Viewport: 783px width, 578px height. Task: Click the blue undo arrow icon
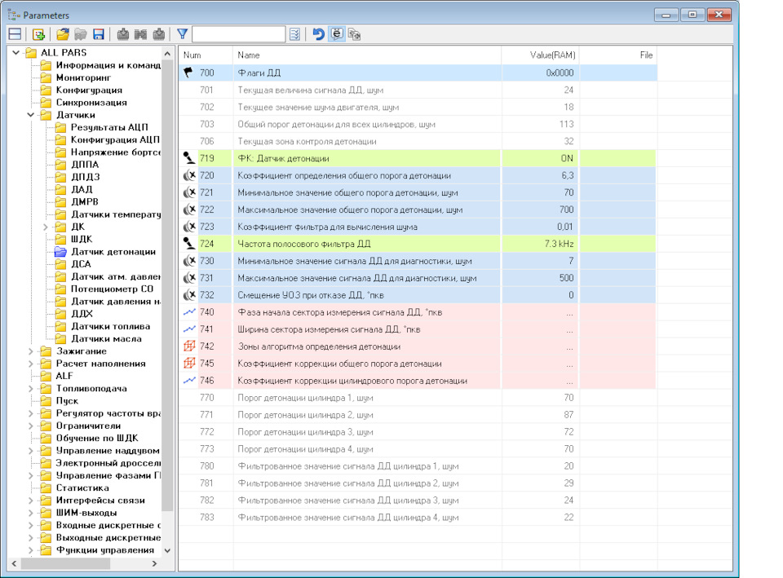pyautogui.click(x=318, y=34)
